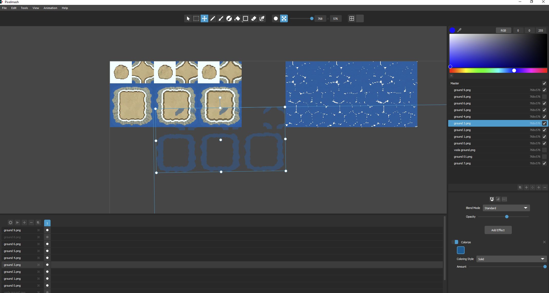Screen dimensions: 549x293
Task: Enable visibility of voda ground.png layer
Action: click(544, 150)
